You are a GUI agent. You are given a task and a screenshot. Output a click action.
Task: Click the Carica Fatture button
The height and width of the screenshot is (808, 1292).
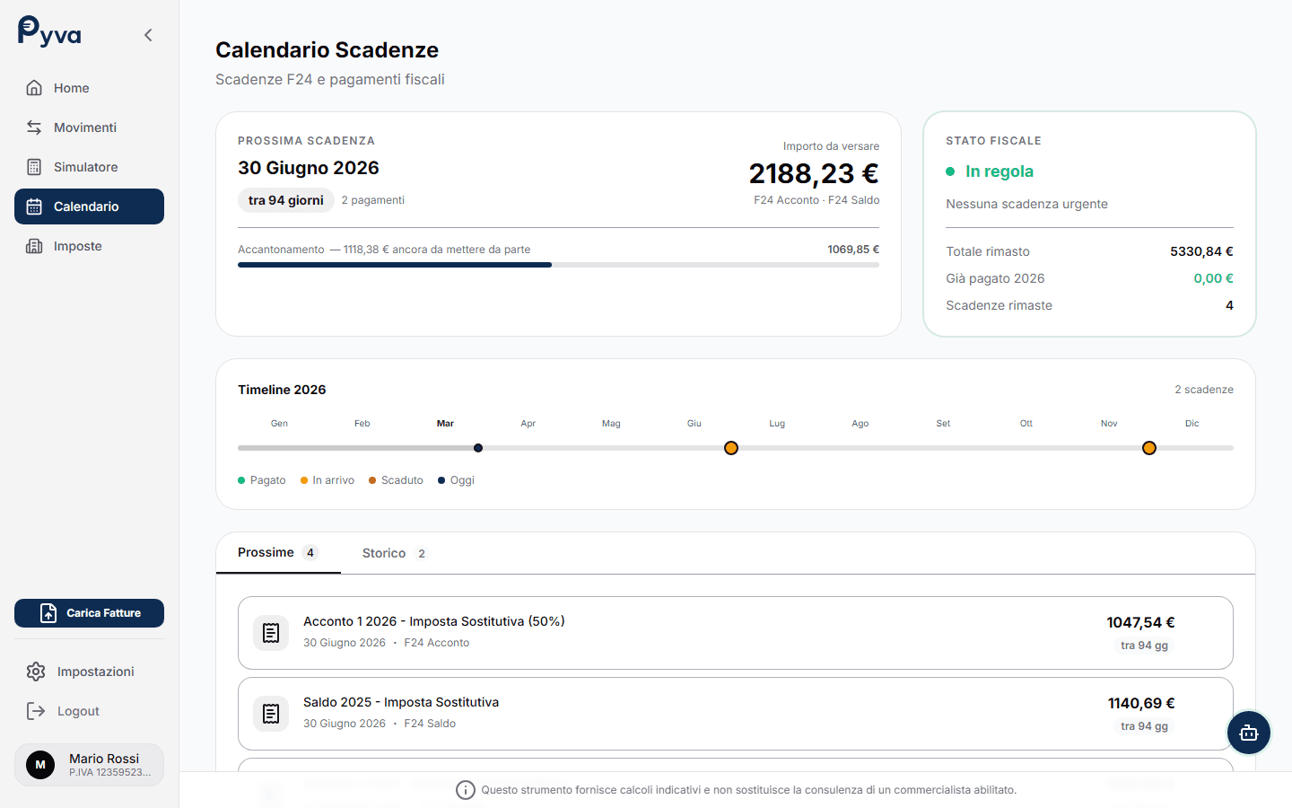[89, 613]
